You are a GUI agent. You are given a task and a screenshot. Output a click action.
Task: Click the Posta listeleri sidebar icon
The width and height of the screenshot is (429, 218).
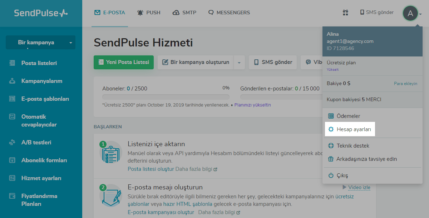coord(13,63)
